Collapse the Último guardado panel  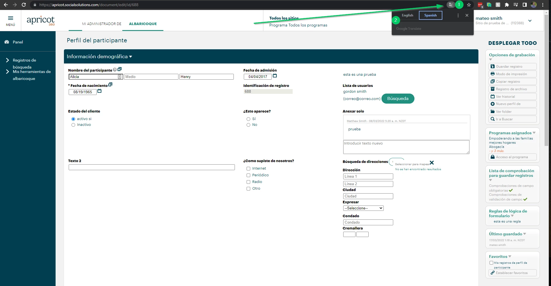coord(524,234)
